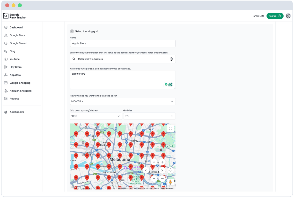294x199 pixels.
Task: Open Youtube menu item
Action: point(15,59)
